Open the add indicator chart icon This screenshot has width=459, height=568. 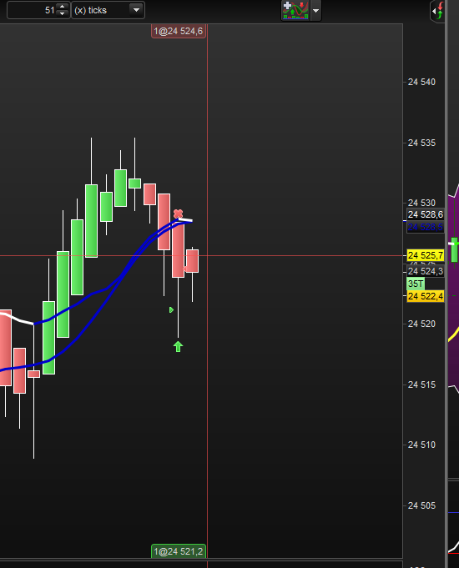click(x=295, y=10)
